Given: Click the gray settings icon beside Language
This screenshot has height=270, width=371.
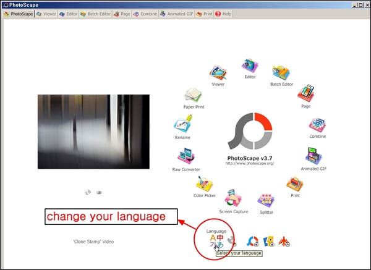Looking at the screenshot, I should pyautogui.click(x=231, y=241).
